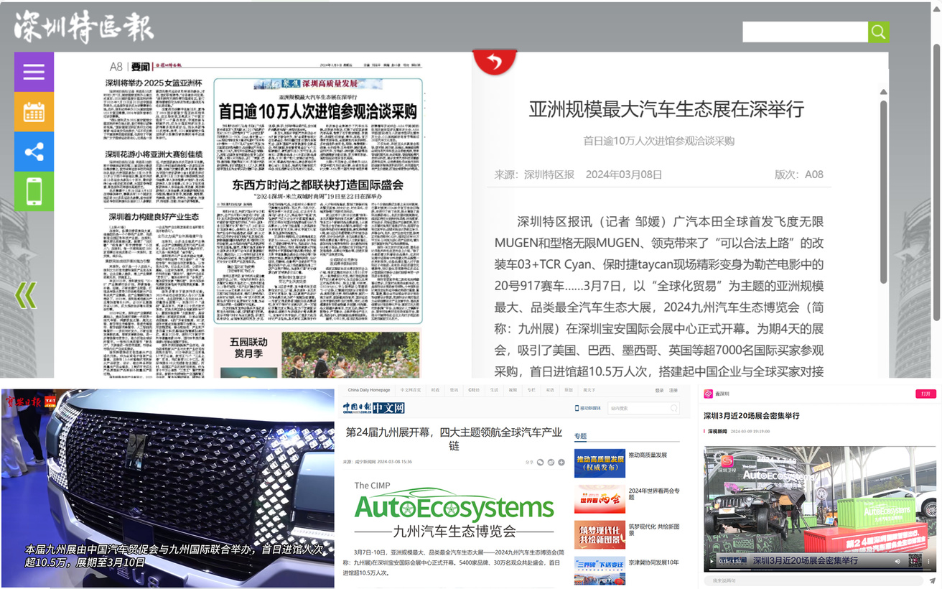Select the 东西方时尚之都联袂打造国际盛会 headline

(x=318, y=185)
